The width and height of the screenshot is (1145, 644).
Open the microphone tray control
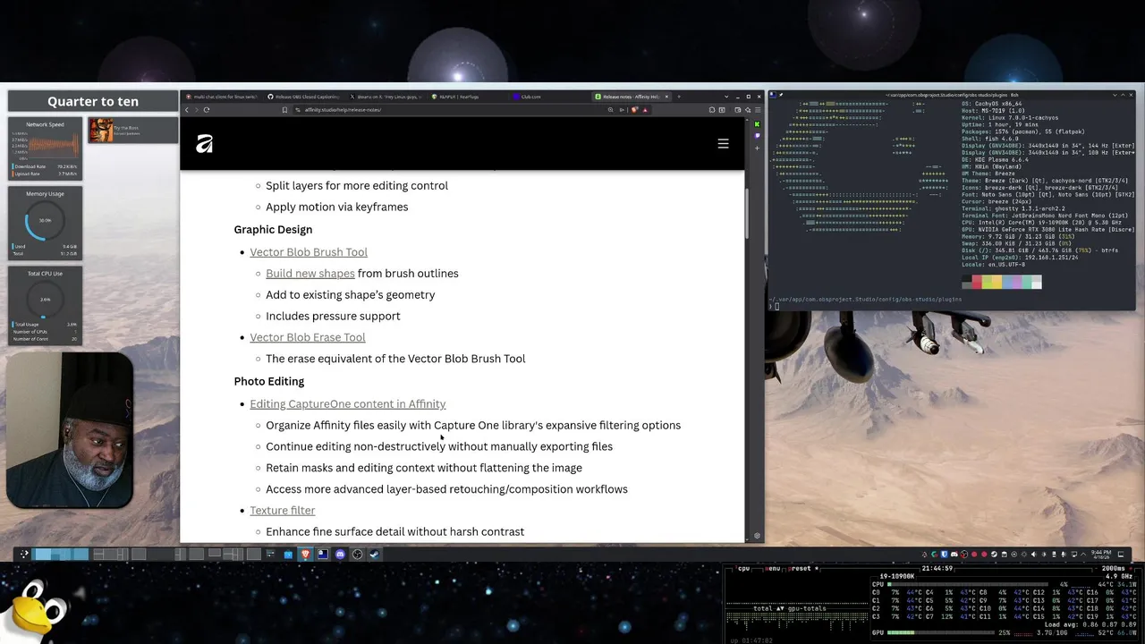[1063, 554]
